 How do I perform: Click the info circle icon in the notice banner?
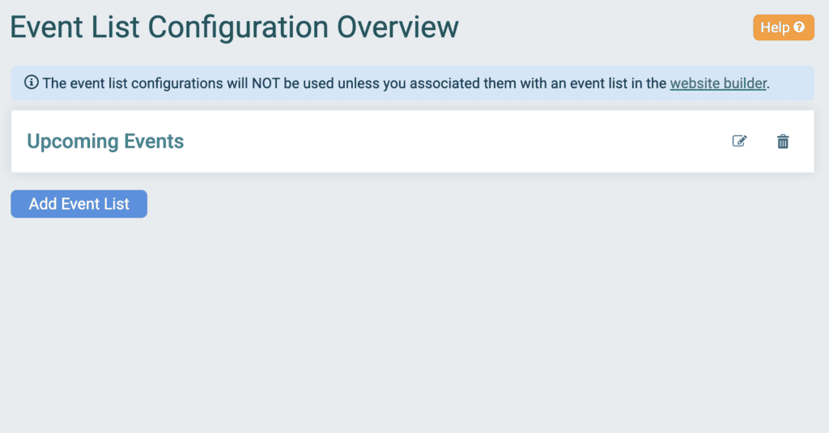pyautogui.click(x=32, y=83)
